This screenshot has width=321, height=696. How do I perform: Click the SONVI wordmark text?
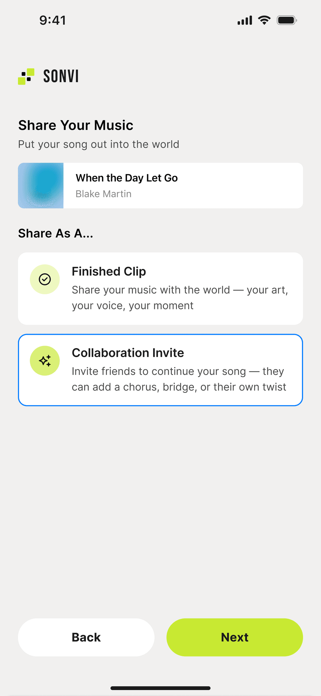(61, 76)
